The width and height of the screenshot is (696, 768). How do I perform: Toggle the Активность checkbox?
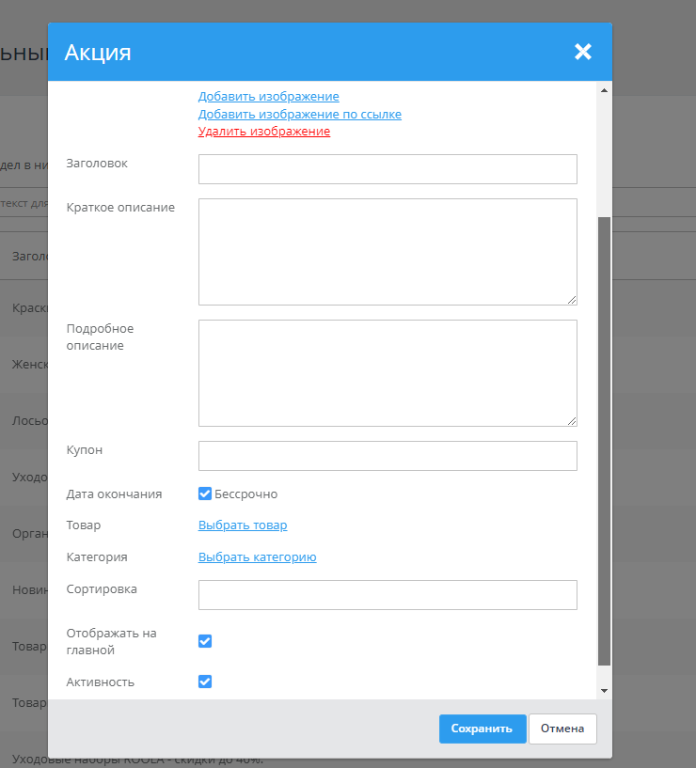tap(205, 682)
